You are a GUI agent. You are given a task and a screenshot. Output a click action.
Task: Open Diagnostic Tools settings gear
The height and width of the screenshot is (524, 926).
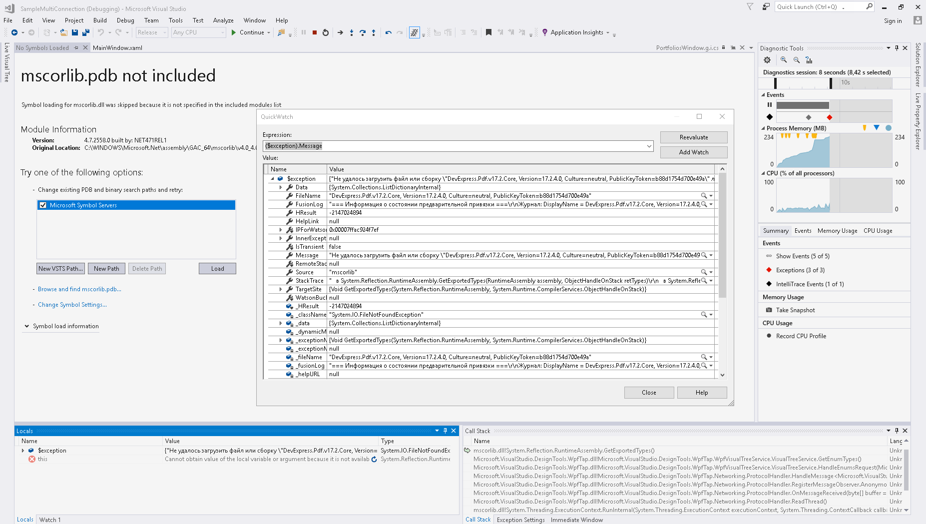[x=767, y=60]
